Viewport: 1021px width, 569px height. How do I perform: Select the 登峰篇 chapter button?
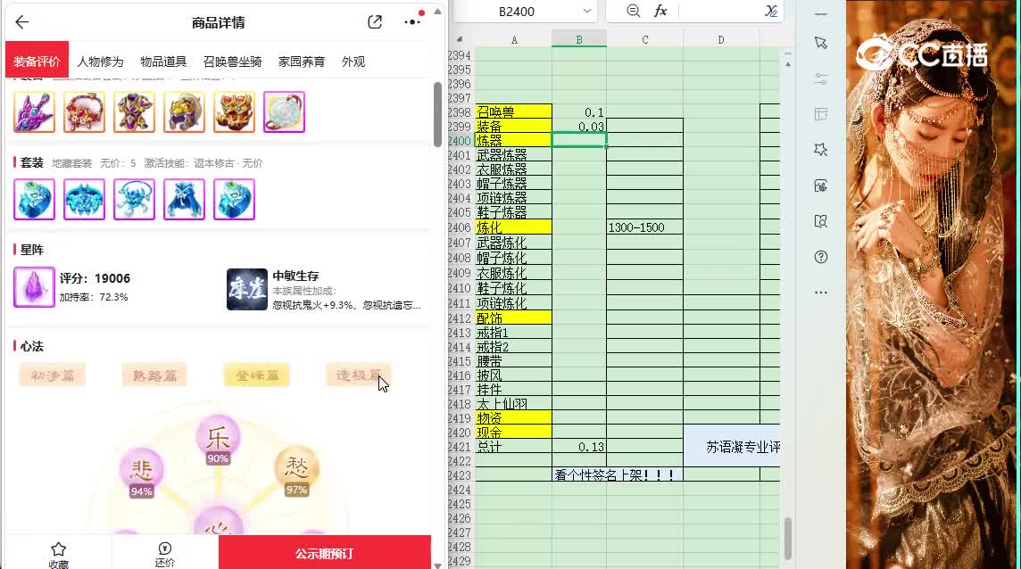tap(256, 375)
